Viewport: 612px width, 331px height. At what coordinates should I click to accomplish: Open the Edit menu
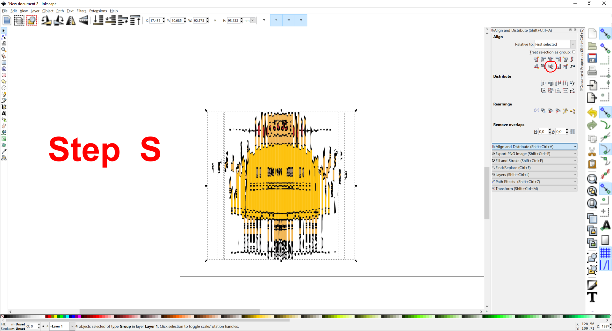[14, 11]
